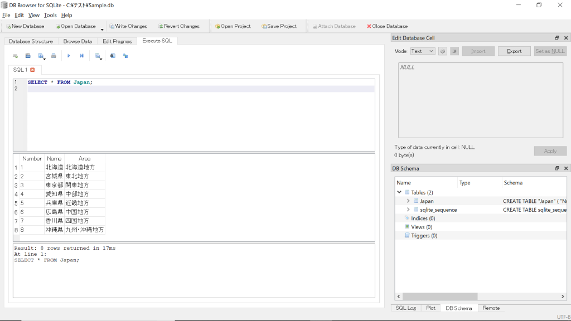
Task: Click the Open Project toolbar button
Action: tap(233, 26)
